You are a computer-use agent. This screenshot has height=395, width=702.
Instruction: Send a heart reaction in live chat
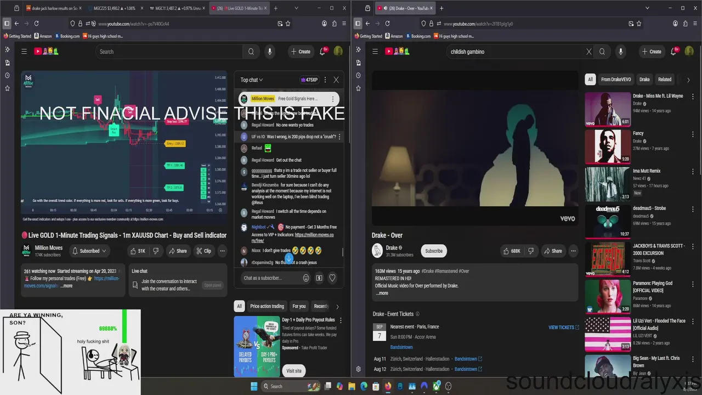tap(332, 278)
